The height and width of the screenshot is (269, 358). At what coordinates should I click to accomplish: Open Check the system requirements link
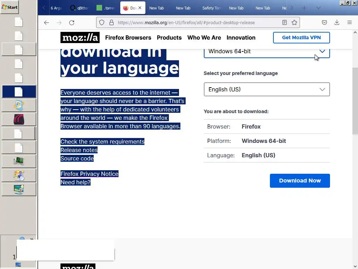[x=102, y=142]
